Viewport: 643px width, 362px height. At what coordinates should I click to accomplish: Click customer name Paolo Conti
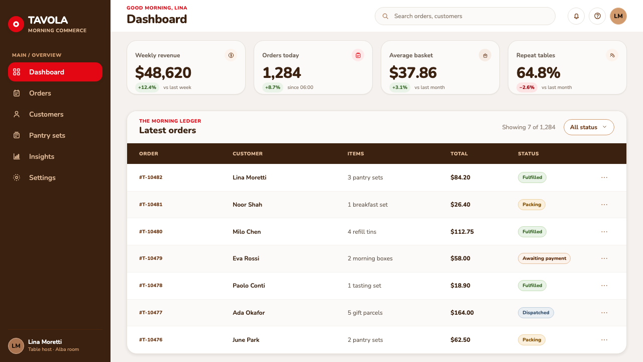(249, 286)
